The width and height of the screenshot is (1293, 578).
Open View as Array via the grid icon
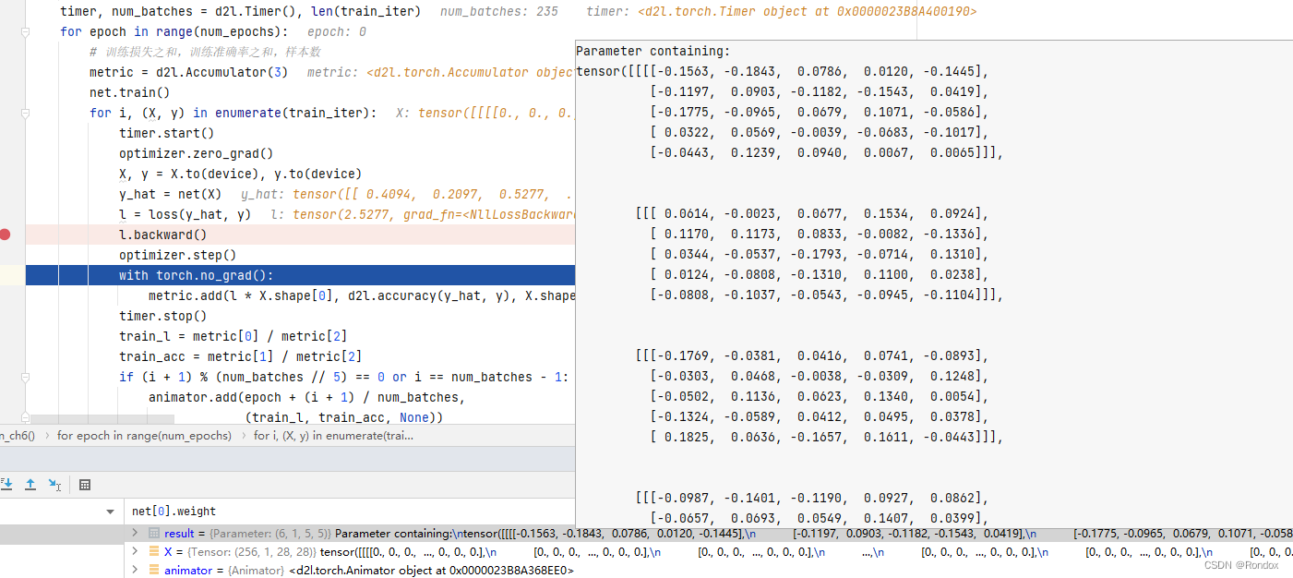point(84,484)
